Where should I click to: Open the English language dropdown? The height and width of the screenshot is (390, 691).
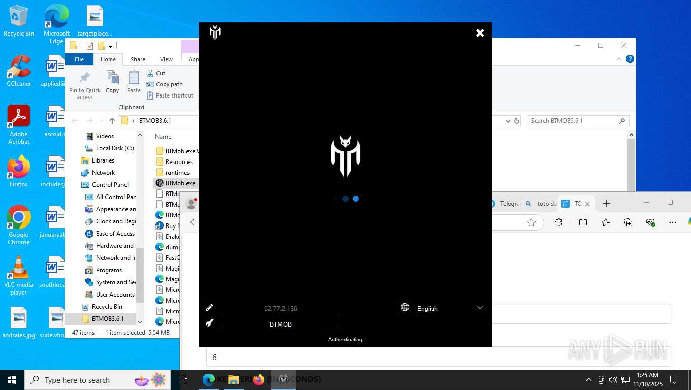[452, 308]
